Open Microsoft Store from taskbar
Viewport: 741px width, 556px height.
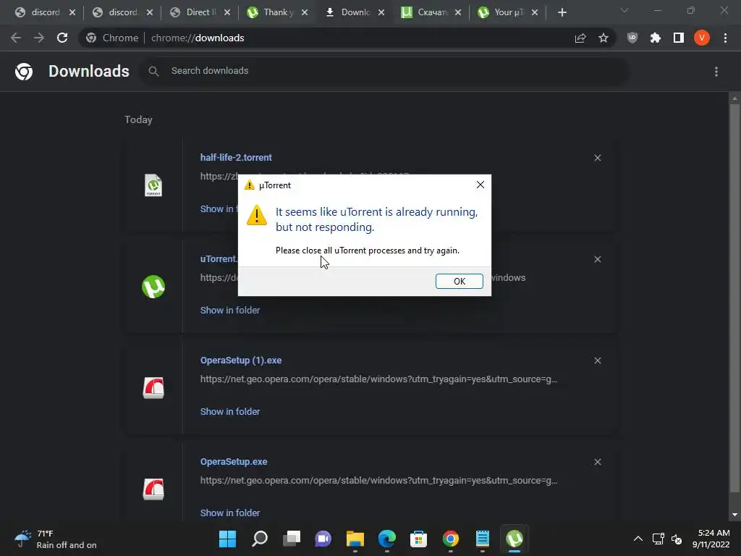418,539
